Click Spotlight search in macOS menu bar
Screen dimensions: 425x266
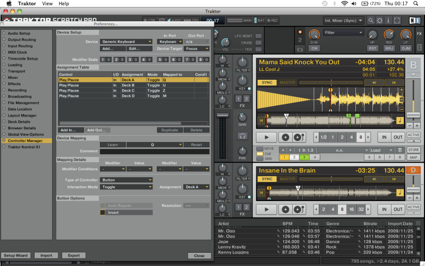415,4
